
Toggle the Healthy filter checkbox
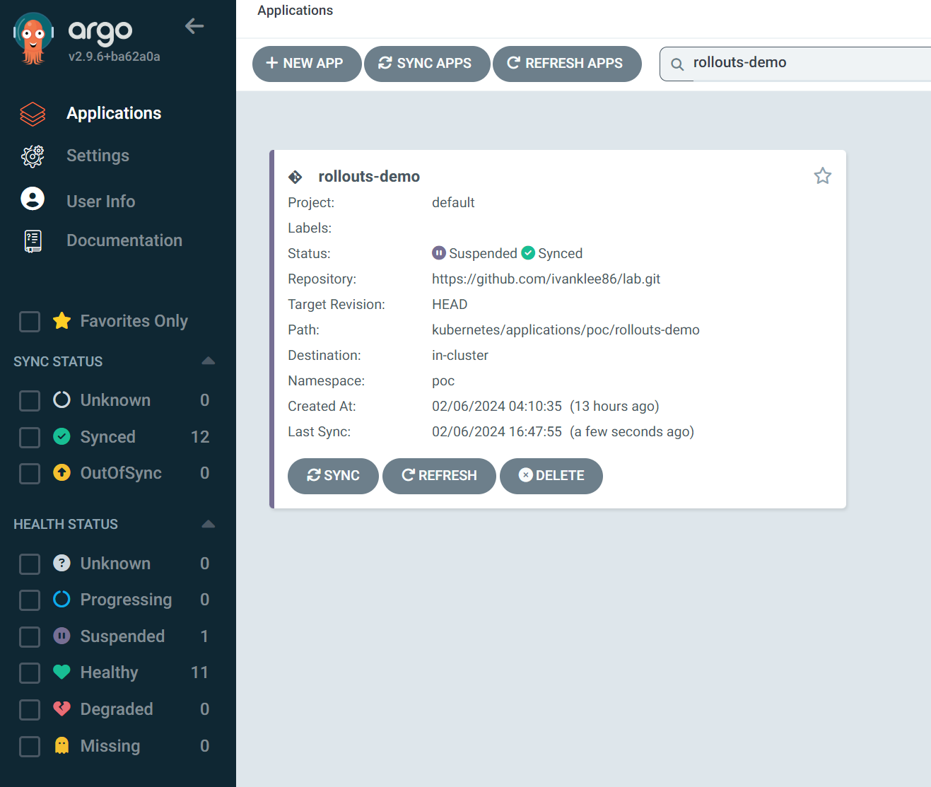(30, 673)
